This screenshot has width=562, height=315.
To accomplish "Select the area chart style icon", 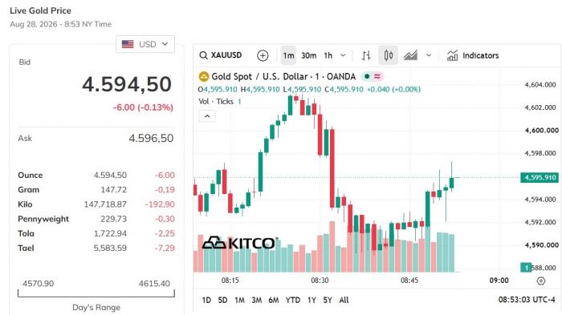I will point(410,55).
